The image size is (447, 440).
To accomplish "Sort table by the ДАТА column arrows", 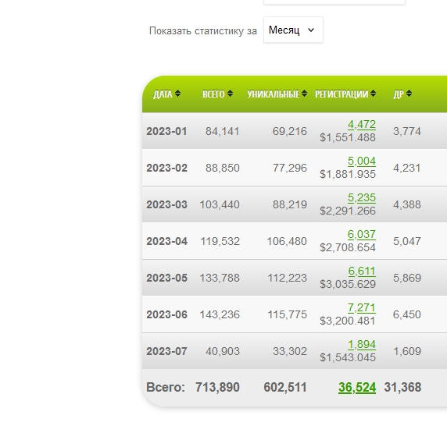I will point(177,94).
